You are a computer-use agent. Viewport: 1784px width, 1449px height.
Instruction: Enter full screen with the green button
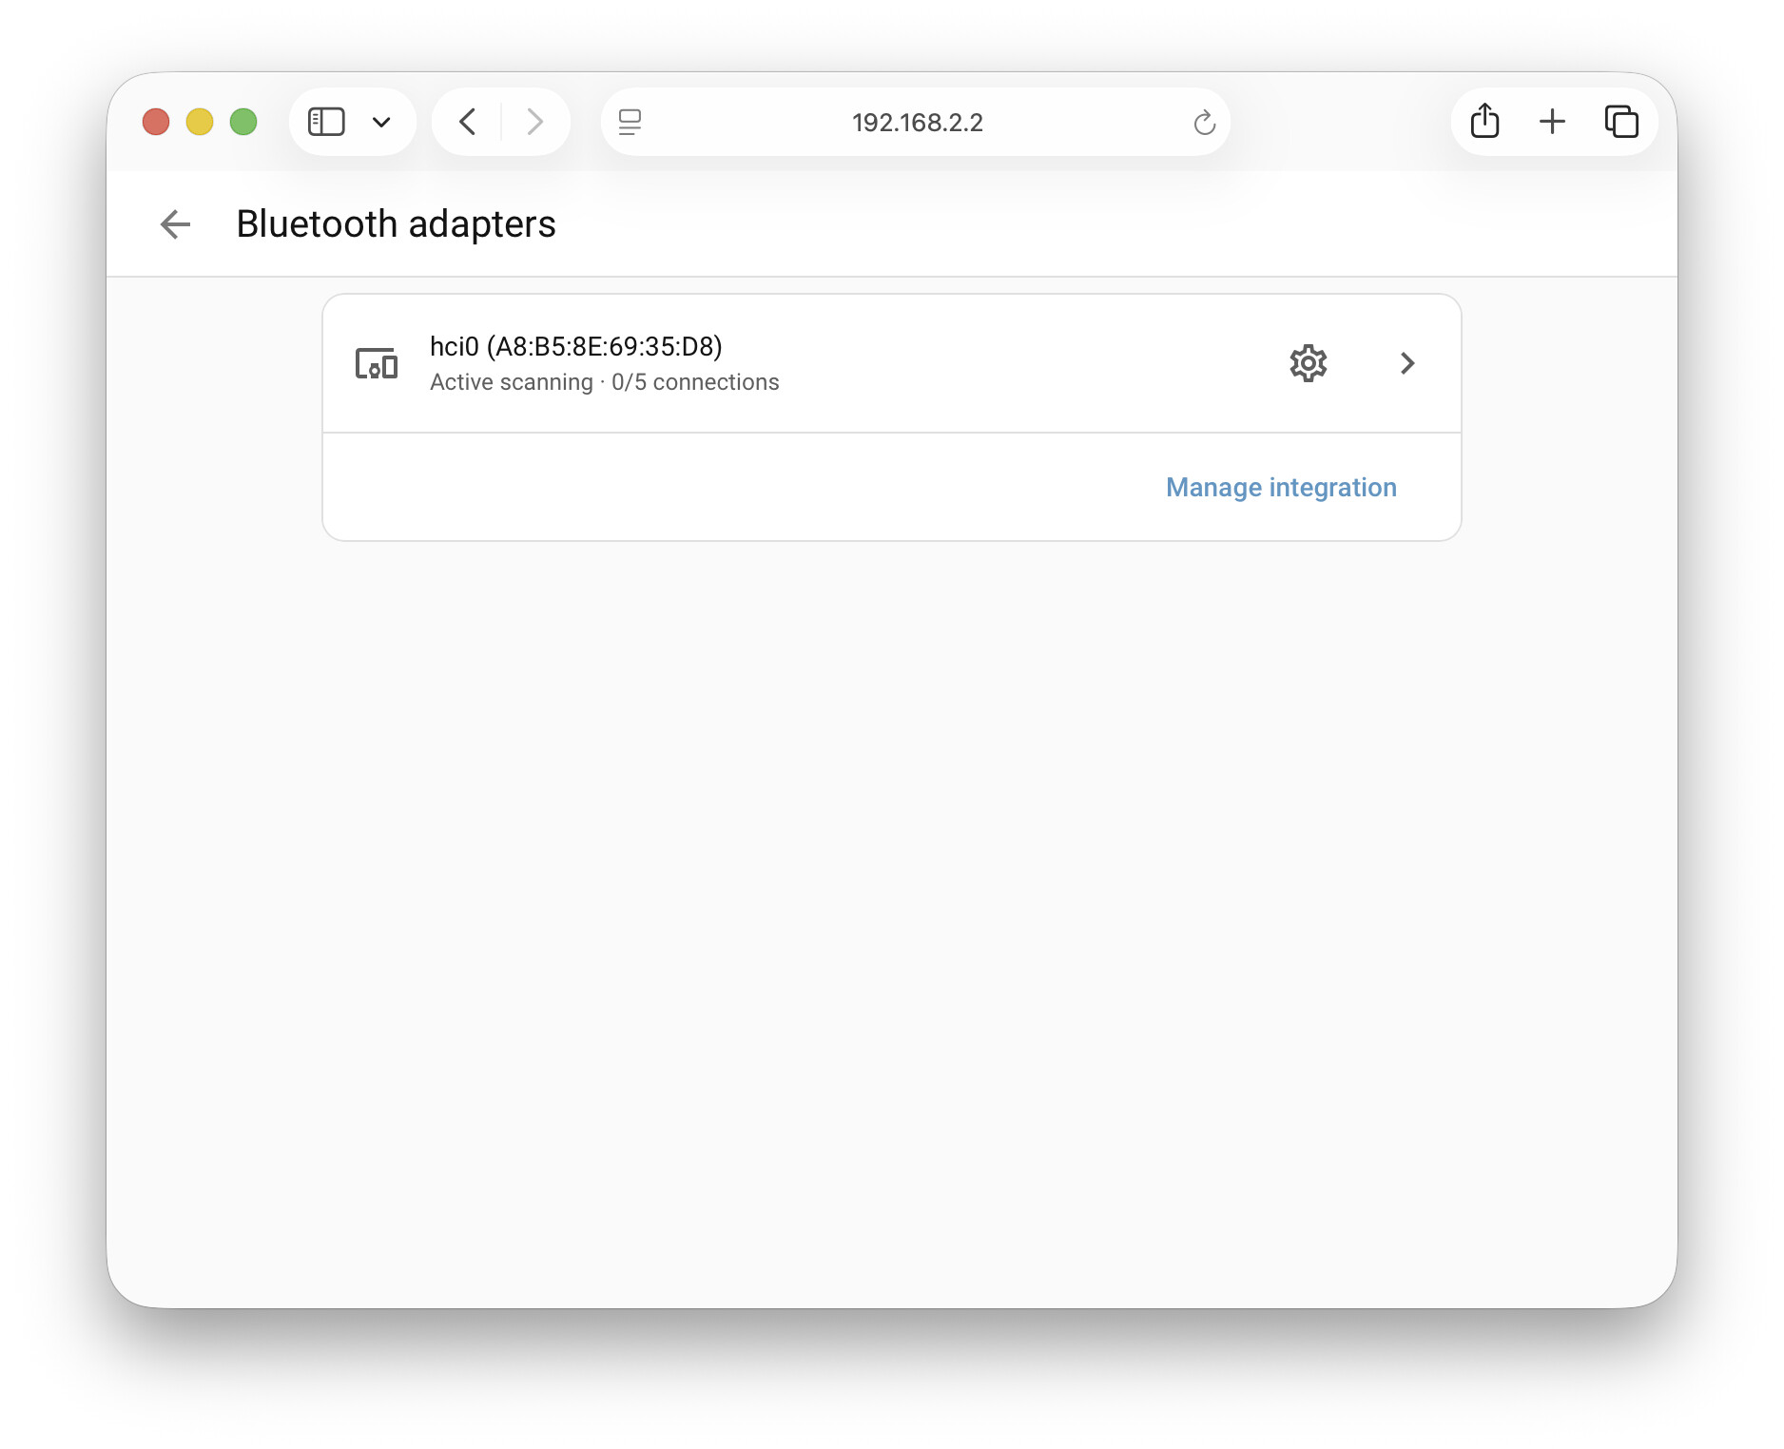coord(243,122)
